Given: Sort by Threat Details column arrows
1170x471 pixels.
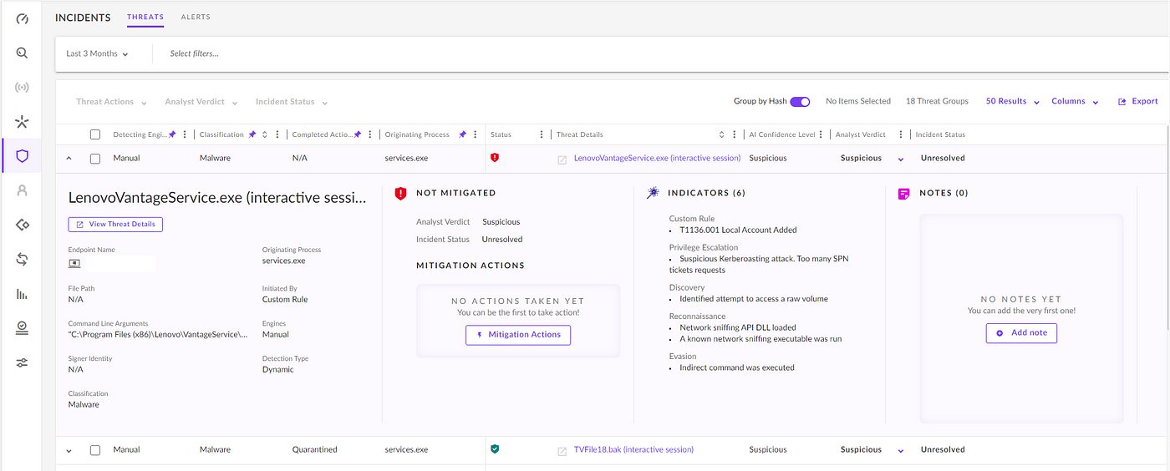Looking at the screenshot, I should (722, 134).
